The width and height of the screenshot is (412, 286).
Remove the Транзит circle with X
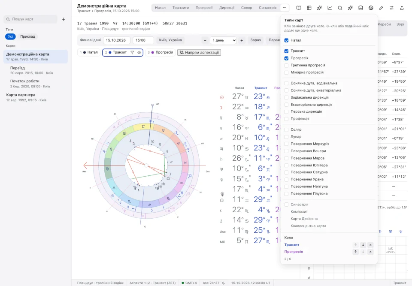pos(370,245)
